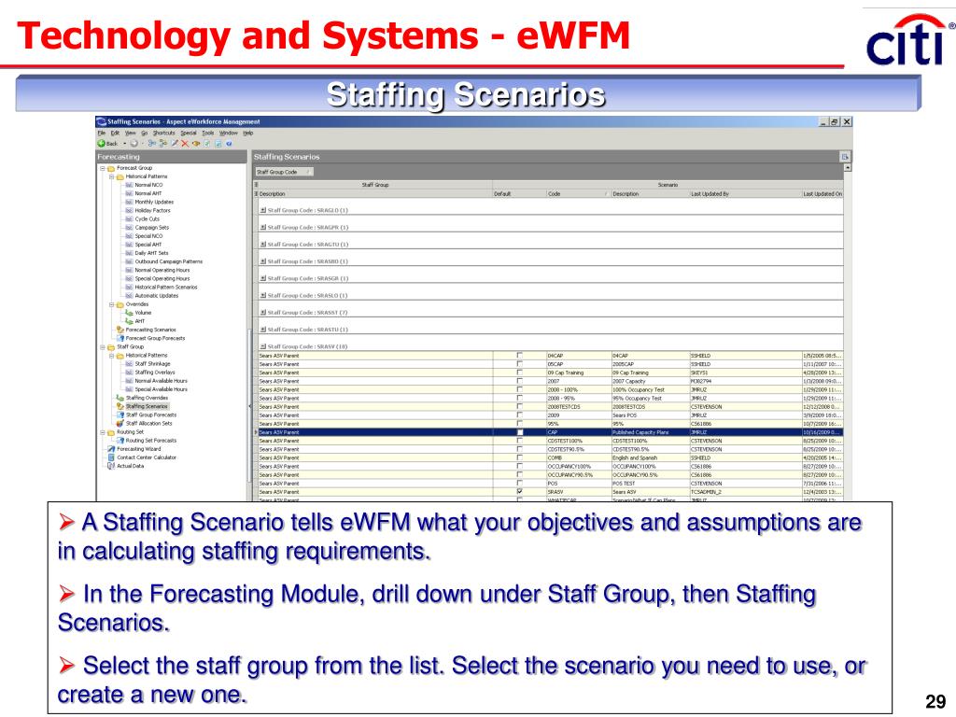Click the Routing Set Forecasts icon
The height and width of the screenshot is (717, 956).
point(120,441)
